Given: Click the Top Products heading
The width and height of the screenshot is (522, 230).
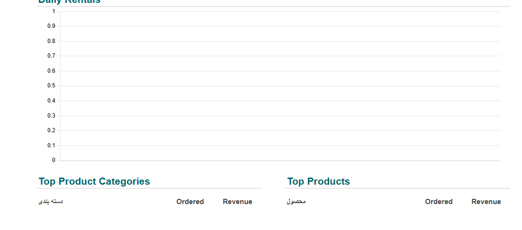Looking at the screenshot, I should coord(318,181).
